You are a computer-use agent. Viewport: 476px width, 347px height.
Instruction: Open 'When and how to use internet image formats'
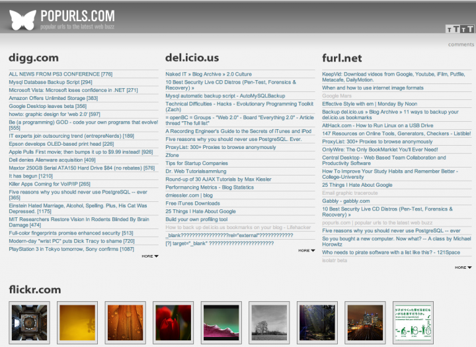[x=373, y=88]
